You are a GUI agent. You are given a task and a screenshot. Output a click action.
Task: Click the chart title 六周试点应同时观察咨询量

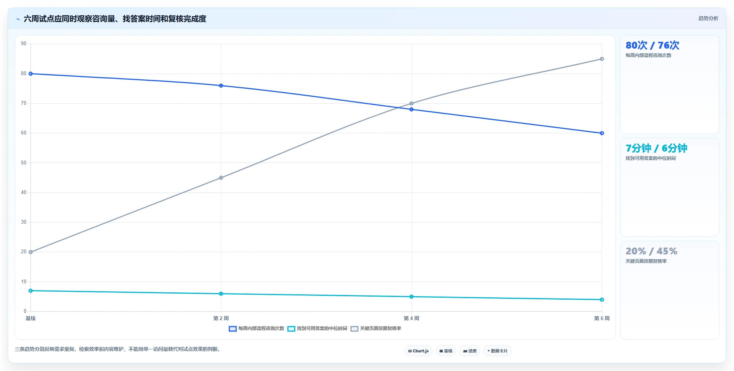pos(115,19)
